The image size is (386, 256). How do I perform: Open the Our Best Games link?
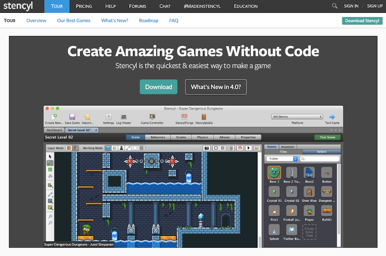(x=74, y=21)
